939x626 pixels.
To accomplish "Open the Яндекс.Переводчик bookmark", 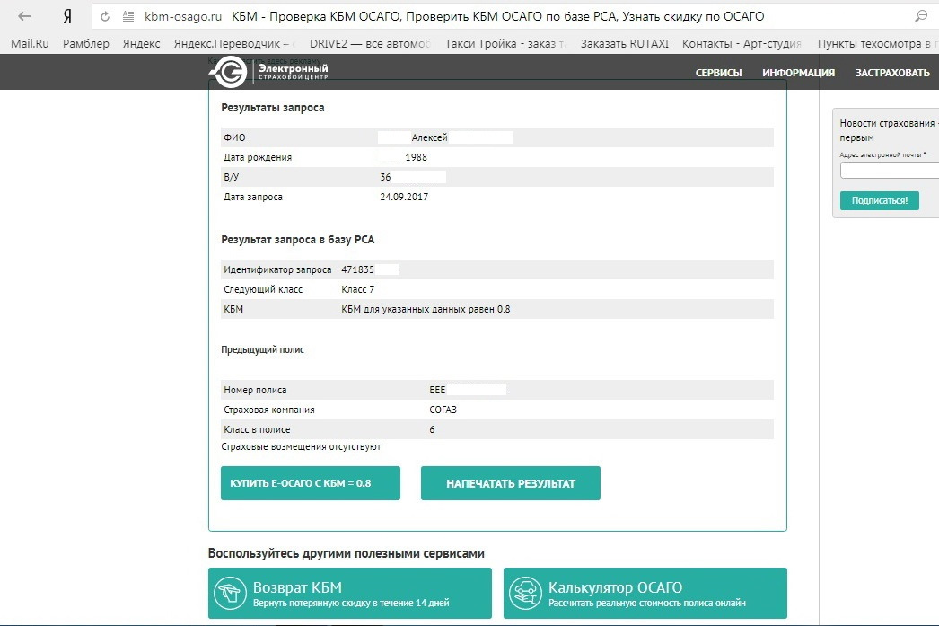I will (x=234, y=44).
